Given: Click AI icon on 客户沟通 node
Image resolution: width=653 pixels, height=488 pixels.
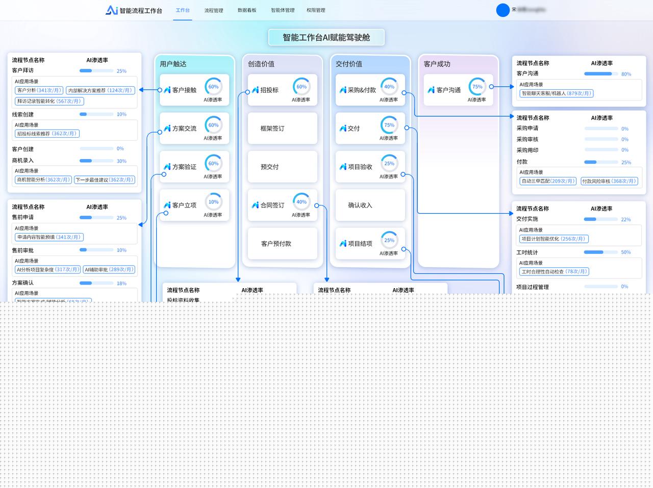Looking at the screenshot, I should 431,90.
